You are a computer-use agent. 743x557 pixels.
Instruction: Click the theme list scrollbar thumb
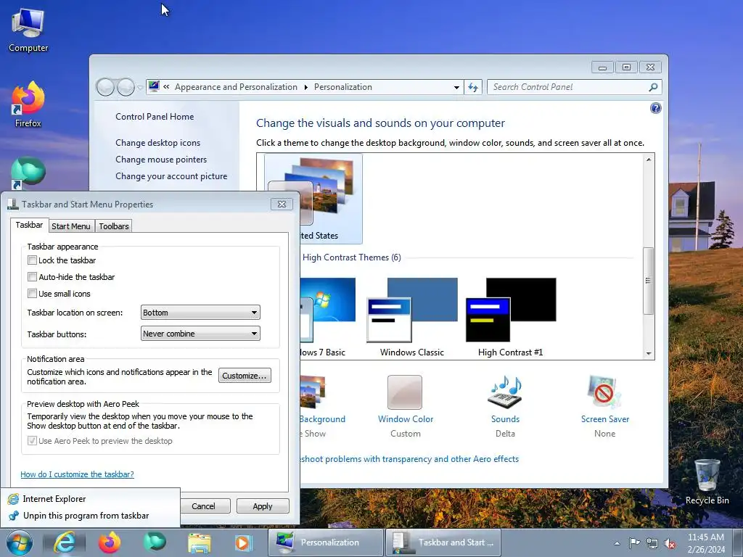coord(648,281)
